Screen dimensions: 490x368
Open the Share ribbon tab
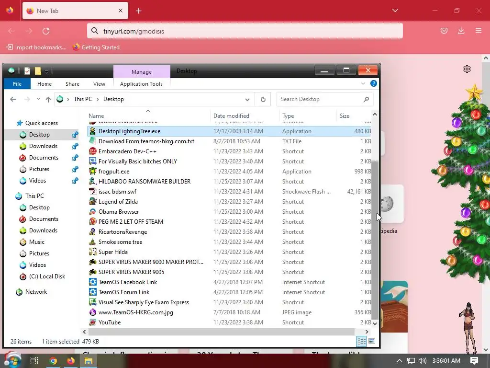(x=73, y=84)
